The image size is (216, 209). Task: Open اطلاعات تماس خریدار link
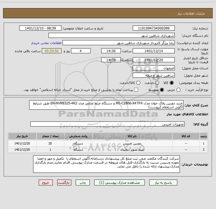pos(46,43)
